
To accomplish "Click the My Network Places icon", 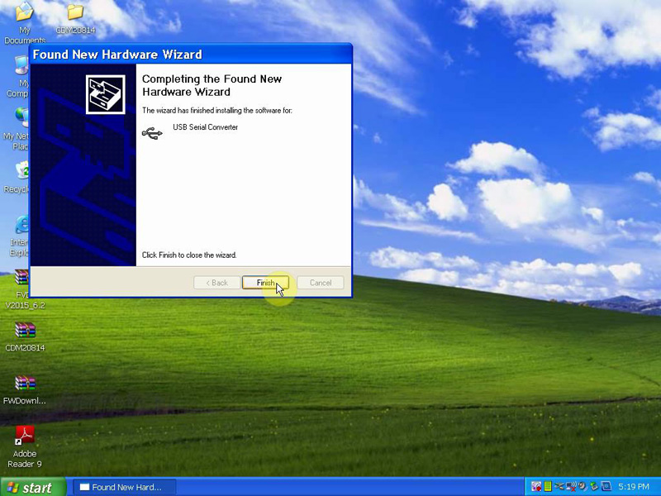I will [x=21, y=117].
